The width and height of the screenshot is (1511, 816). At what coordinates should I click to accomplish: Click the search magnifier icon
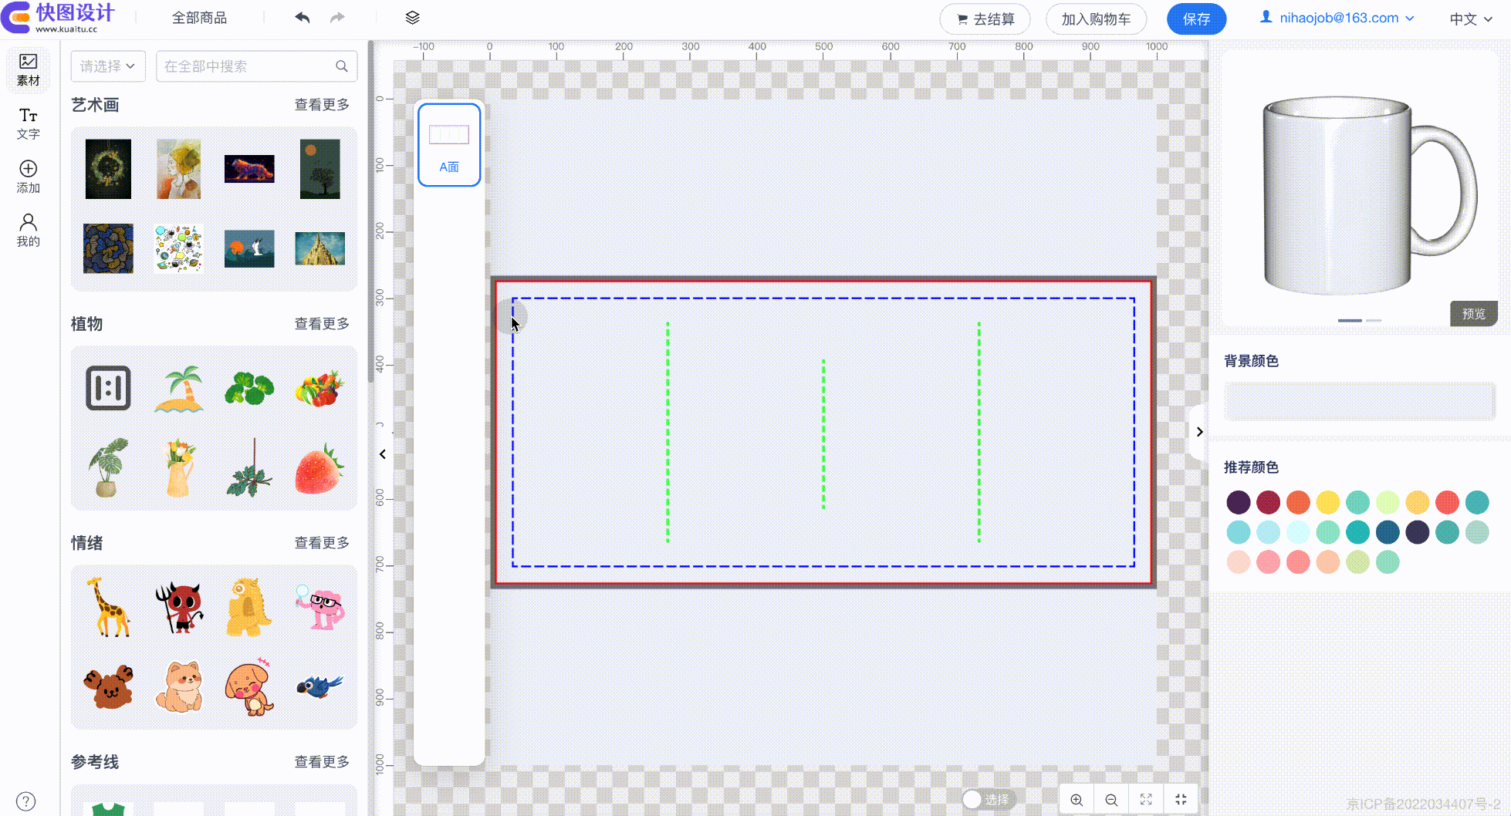[x=341, y=66]
